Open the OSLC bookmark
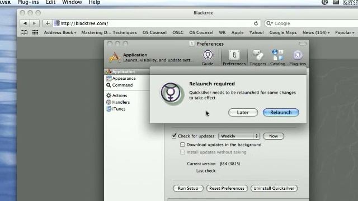The width and height of the screenshot is (358, 201). [x=178, y=32]
